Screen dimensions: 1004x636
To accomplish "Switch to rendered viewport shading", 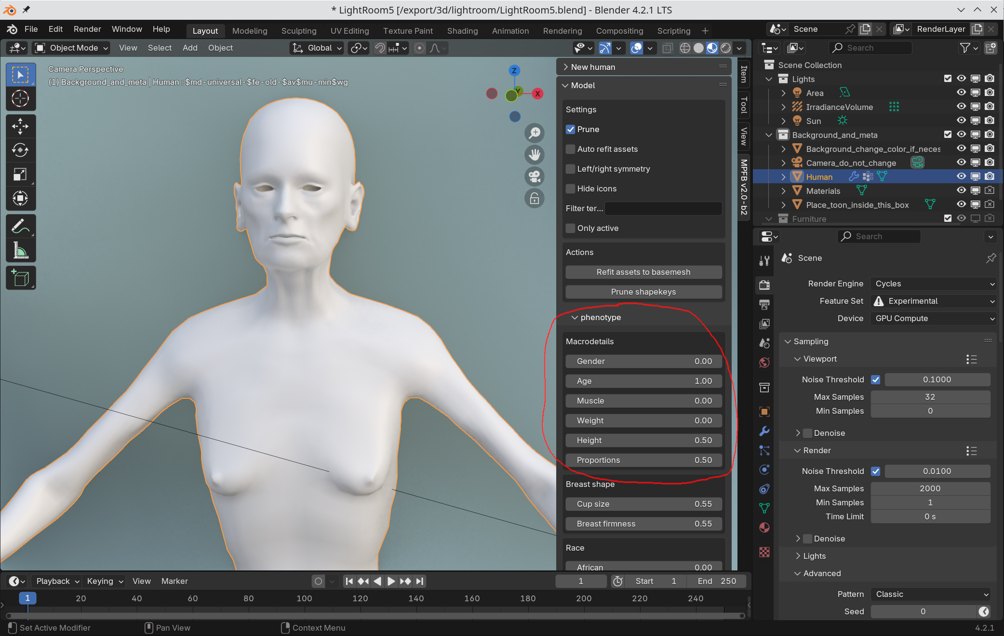I will click(x=726, y=48).
